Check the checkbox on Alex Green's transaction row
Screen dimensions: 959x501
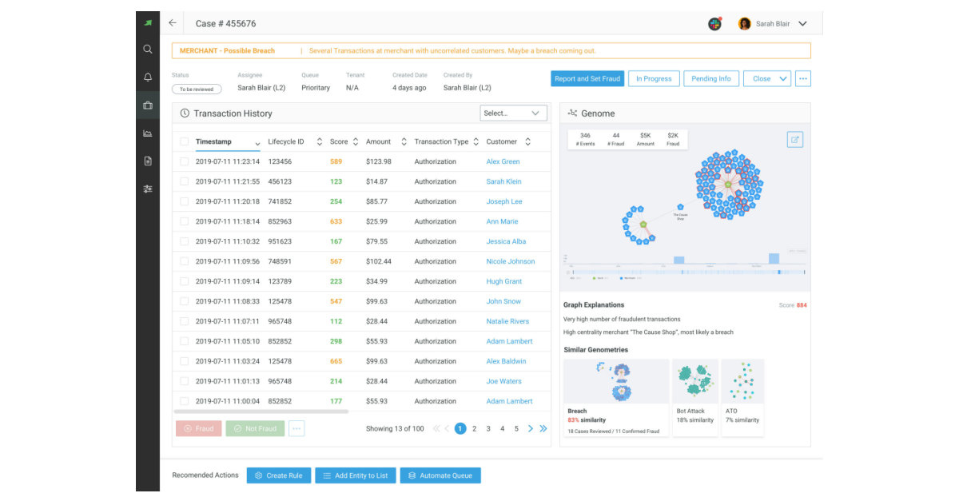coord(185,161)
